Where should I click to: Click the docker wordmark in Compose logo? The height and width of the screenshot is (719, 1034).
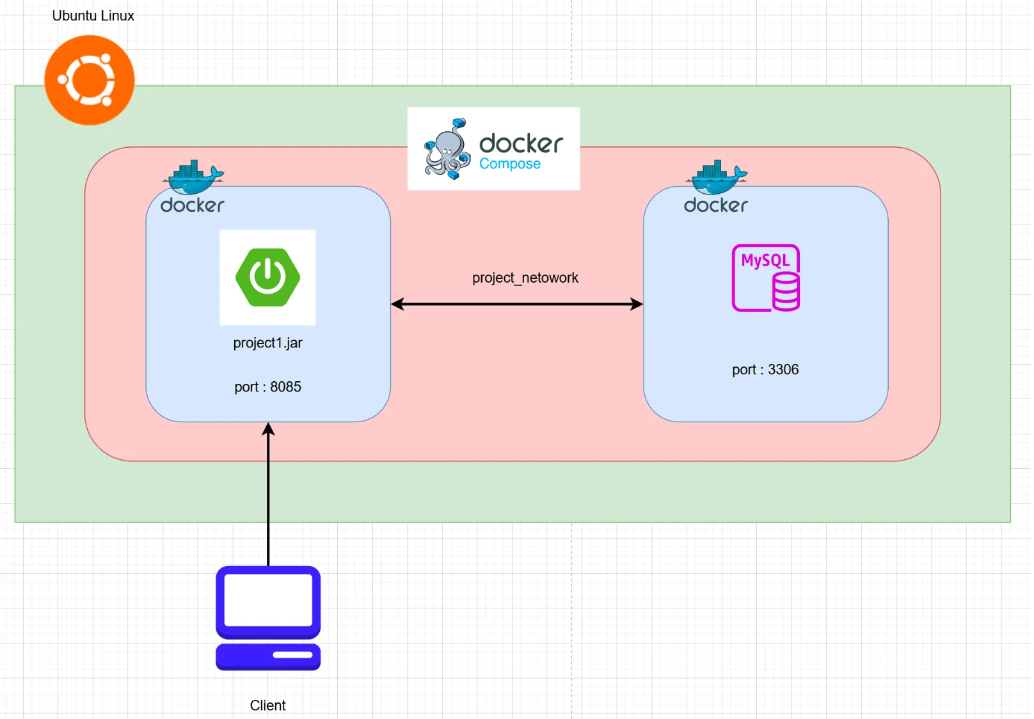pyautogui.click(x=521, y=143)
